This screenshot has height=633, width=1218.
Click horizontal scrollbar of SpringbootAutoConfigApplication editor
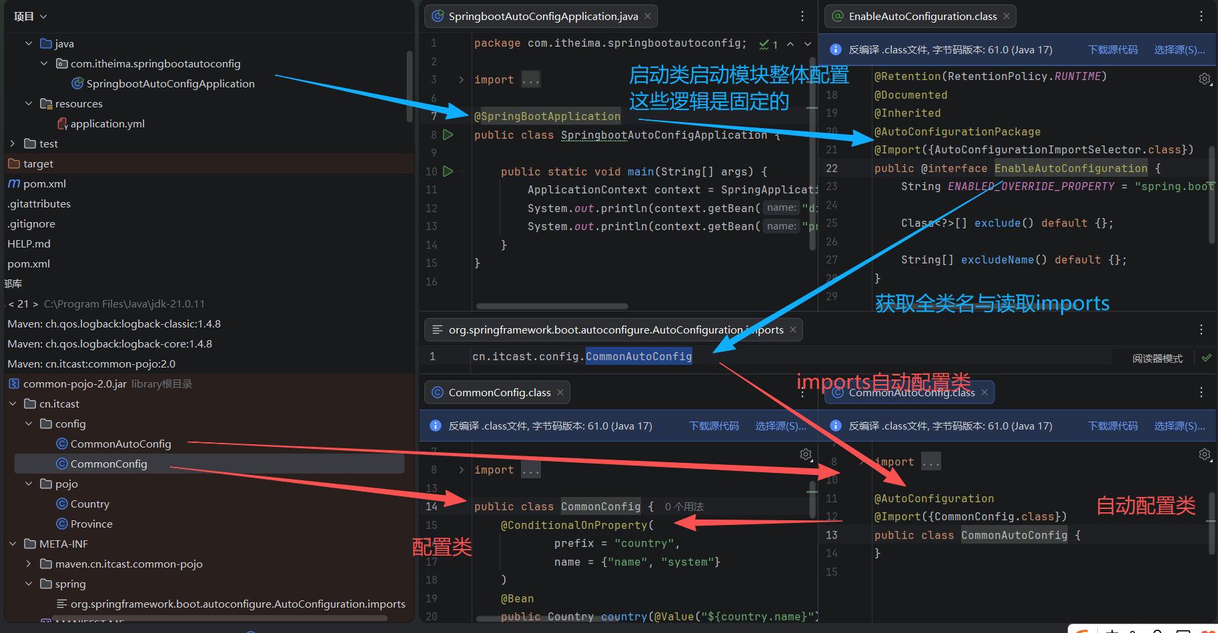click(x=552, y=306)
